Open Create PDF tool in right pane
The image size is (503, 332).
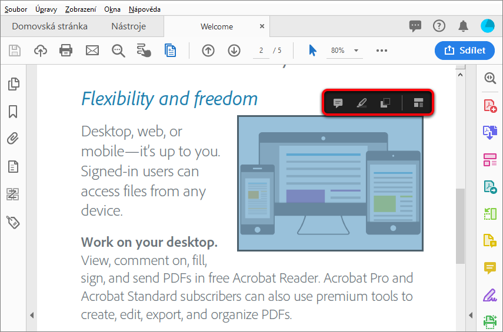(490, 106)
